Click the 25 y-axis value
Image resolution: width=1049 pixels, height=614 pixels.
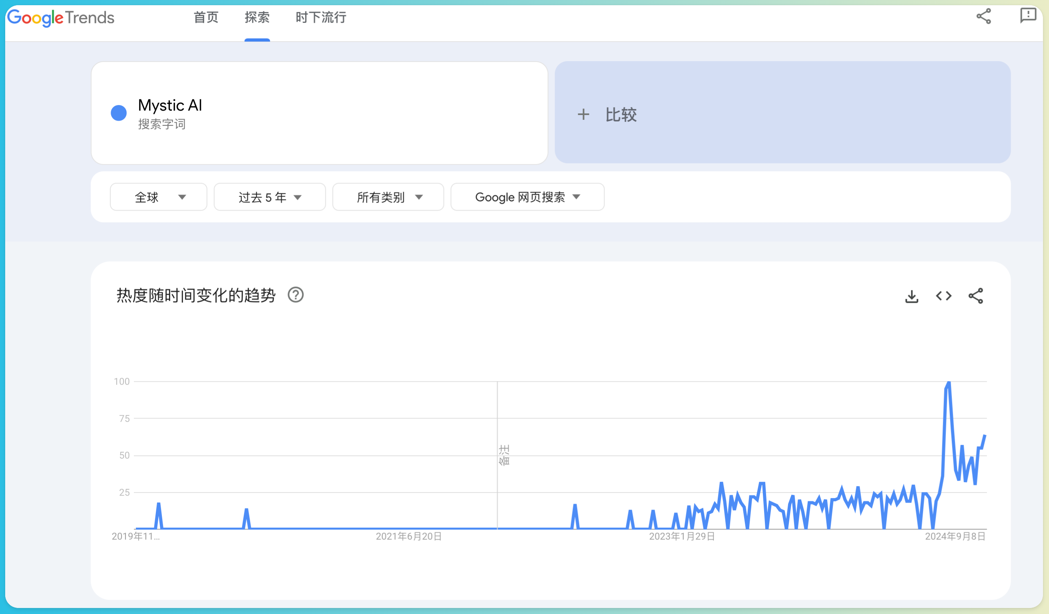coord(124,493)
